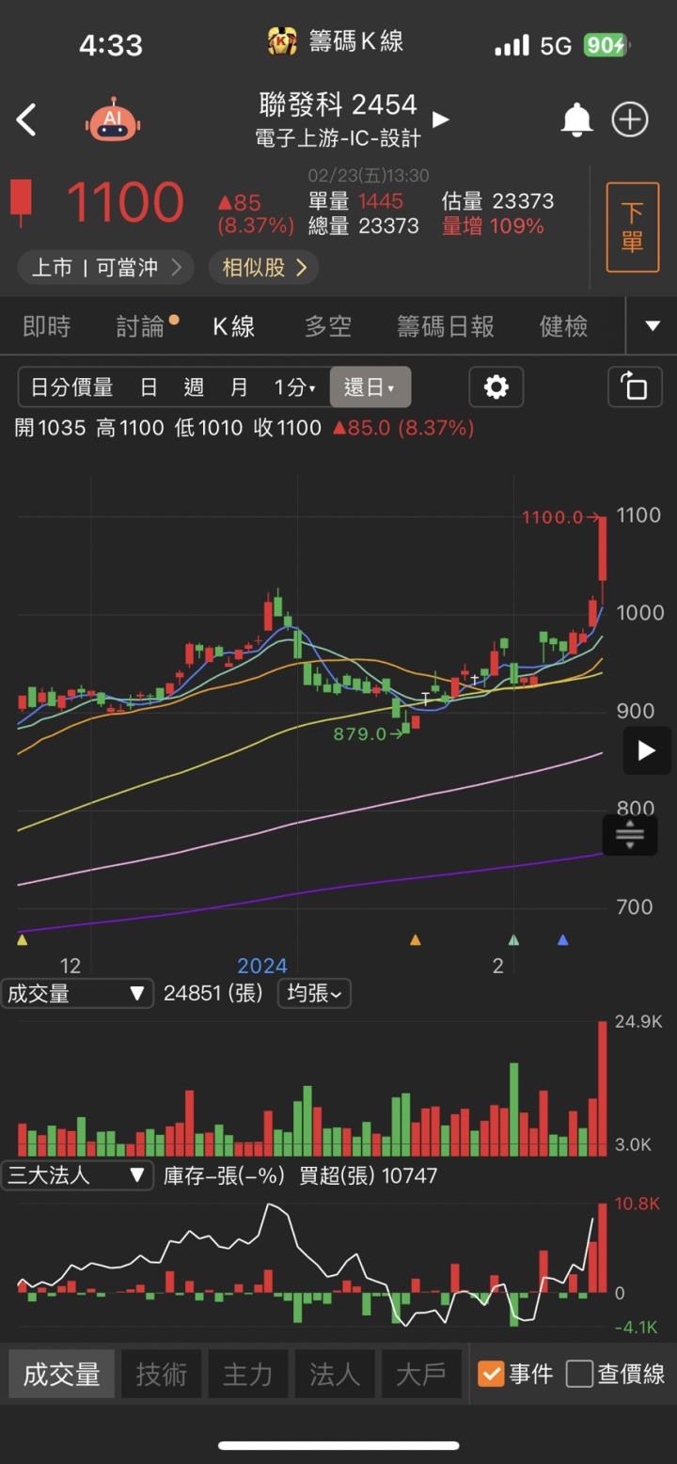Tap the tallest red volume bar
This screenshot has height=1464, width=677.
click(x=602, y=1089)
